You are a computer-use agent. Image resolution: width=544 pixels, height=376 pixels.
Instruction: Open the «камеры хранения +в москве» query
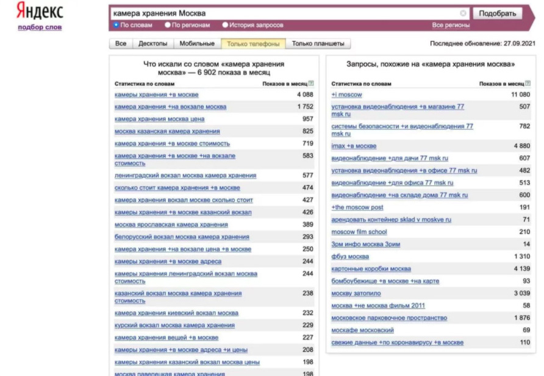157,94
